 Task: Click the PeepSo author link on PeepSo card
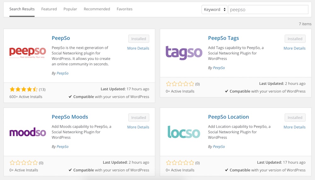click(62, 73)
